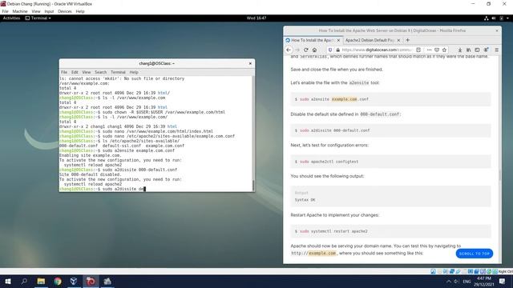Click the tracking protection shield icon
The image size is (513, 288).
[x=330, y=50]
